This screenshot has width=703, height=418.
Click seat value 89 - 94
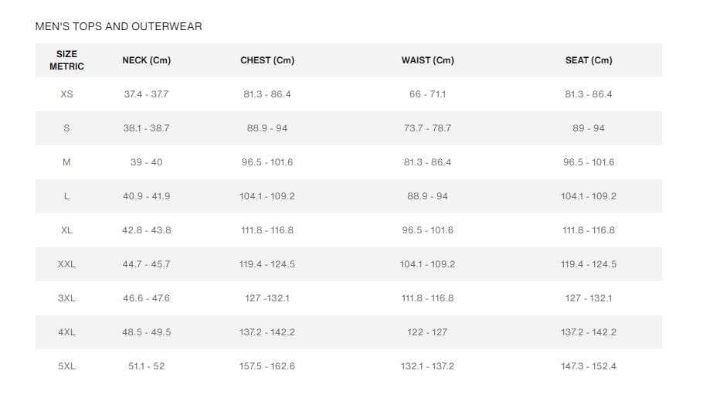pyautogui.click(x=588, y=128)
